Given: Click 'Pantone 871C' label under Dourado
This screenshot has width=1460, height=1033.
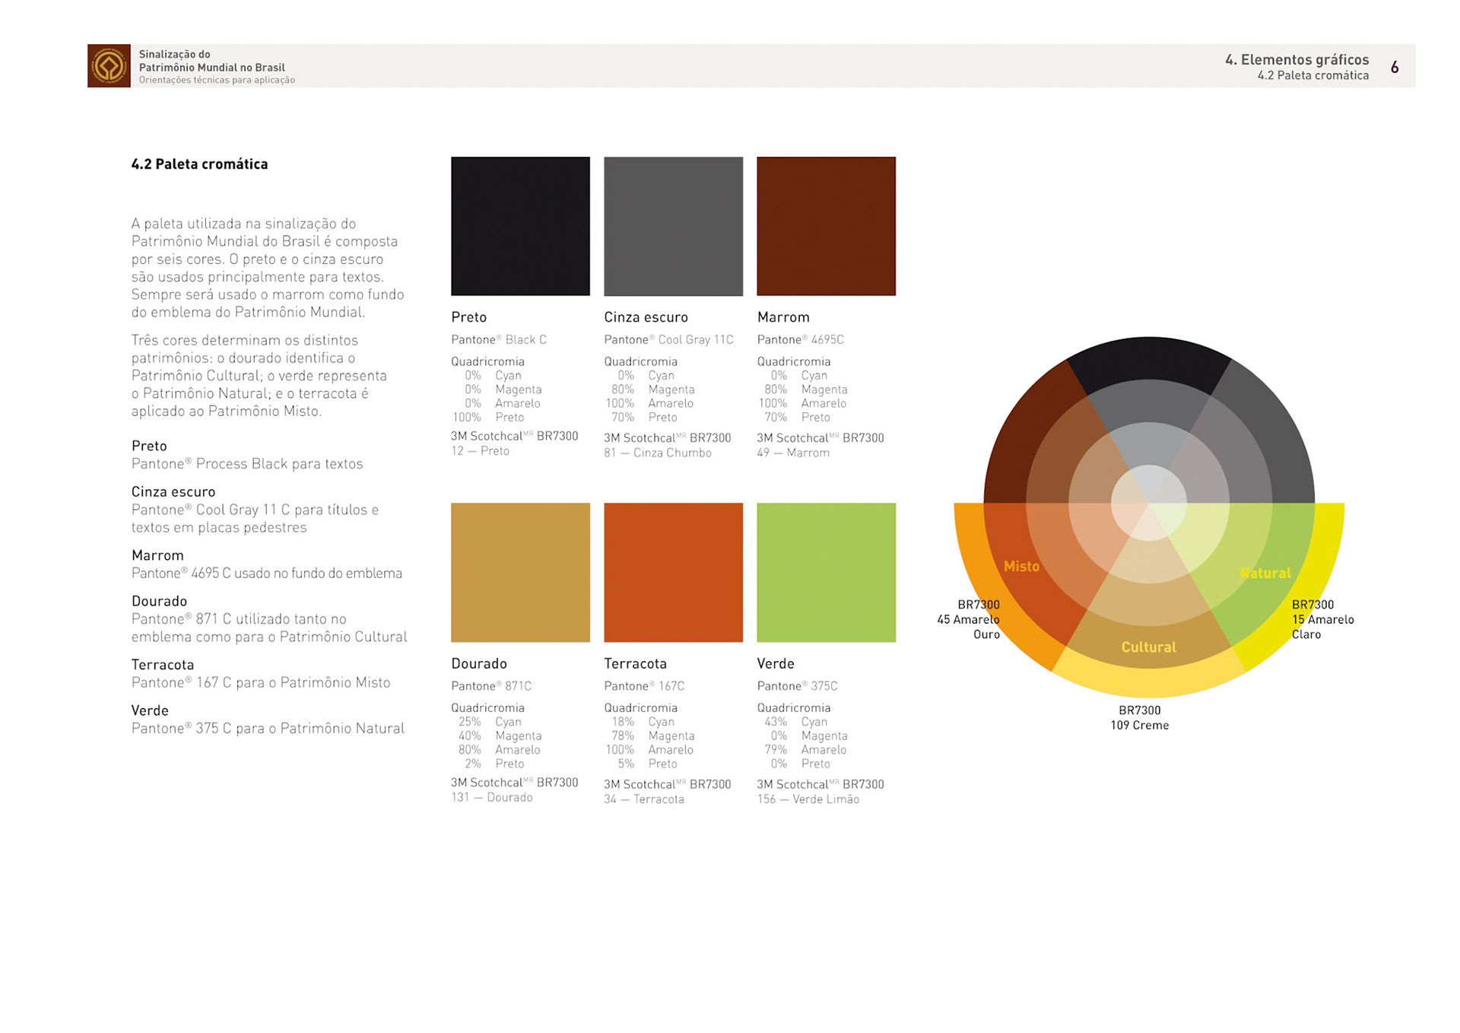Looking at the screenshot, I should point(491,685).
